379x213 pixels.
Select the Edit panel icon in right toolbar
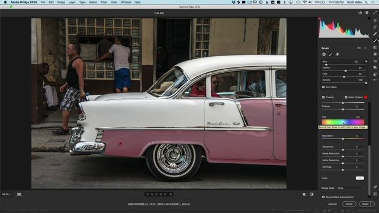point(375,21)
